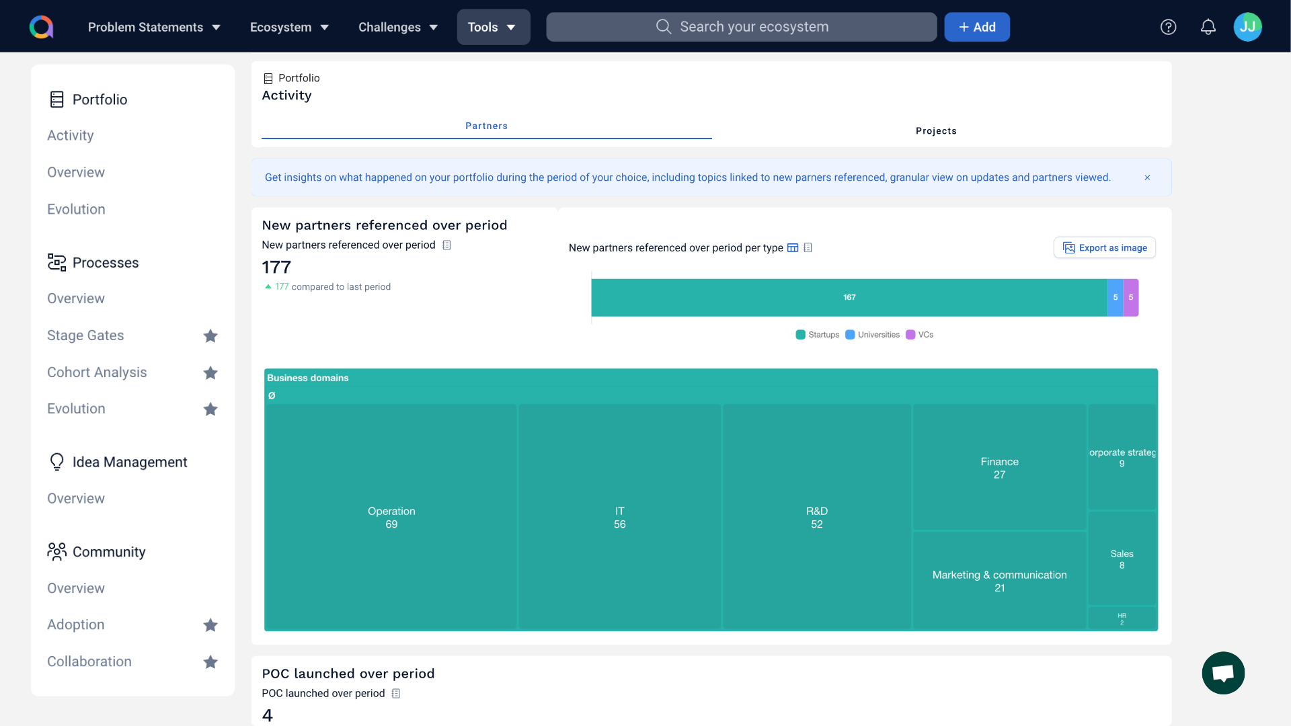Image resolution: width=1291 pixels, height=726 pixels.
Task: Open the chat support bubble
Action: (x=1222, y=673)
